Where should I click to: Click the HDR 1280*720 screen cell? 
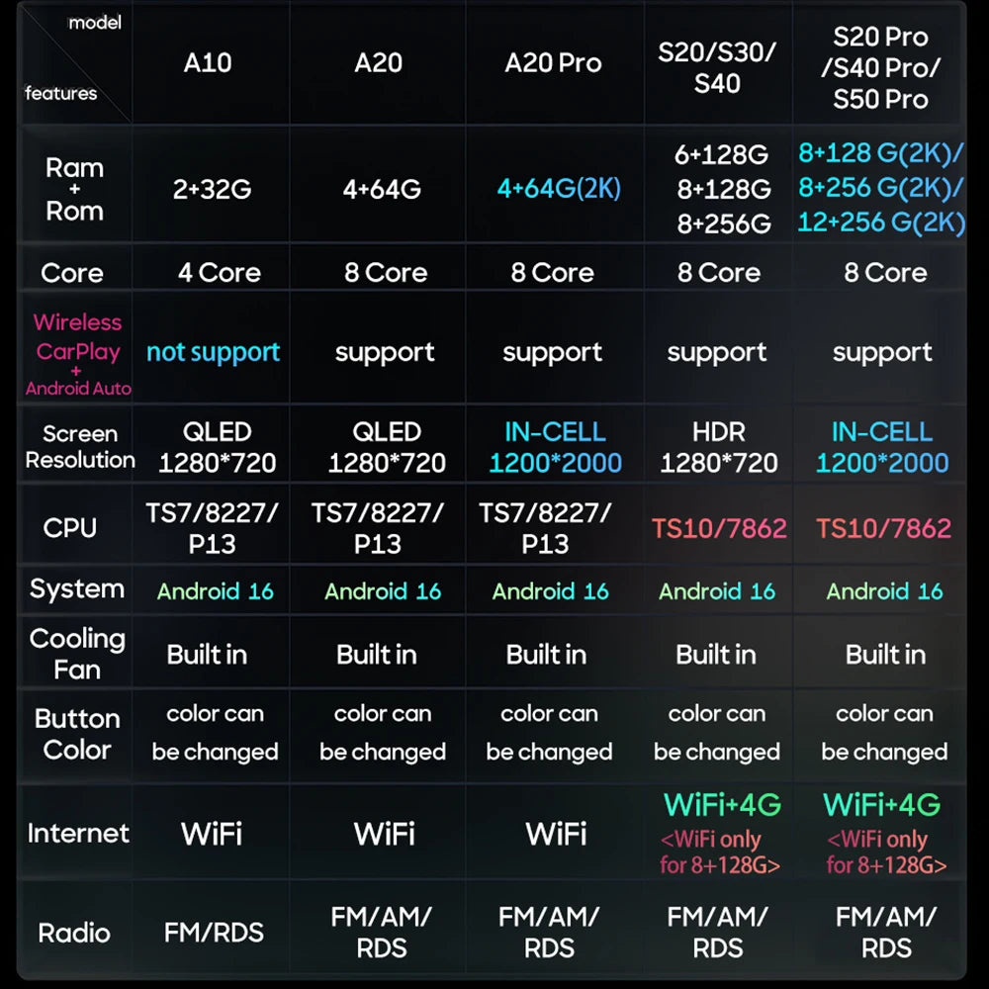pos(718,447)
